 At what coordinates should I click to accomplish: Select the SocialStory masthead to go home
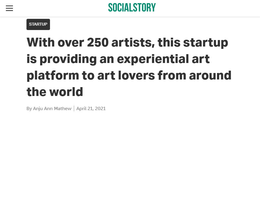[132, 7]
